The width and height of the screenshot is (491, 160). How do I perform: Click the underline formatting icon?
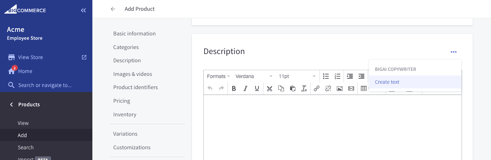[x=257, y=88]
